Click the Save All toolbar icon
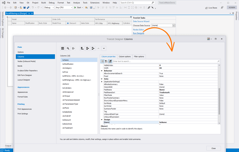 [28, 7]
